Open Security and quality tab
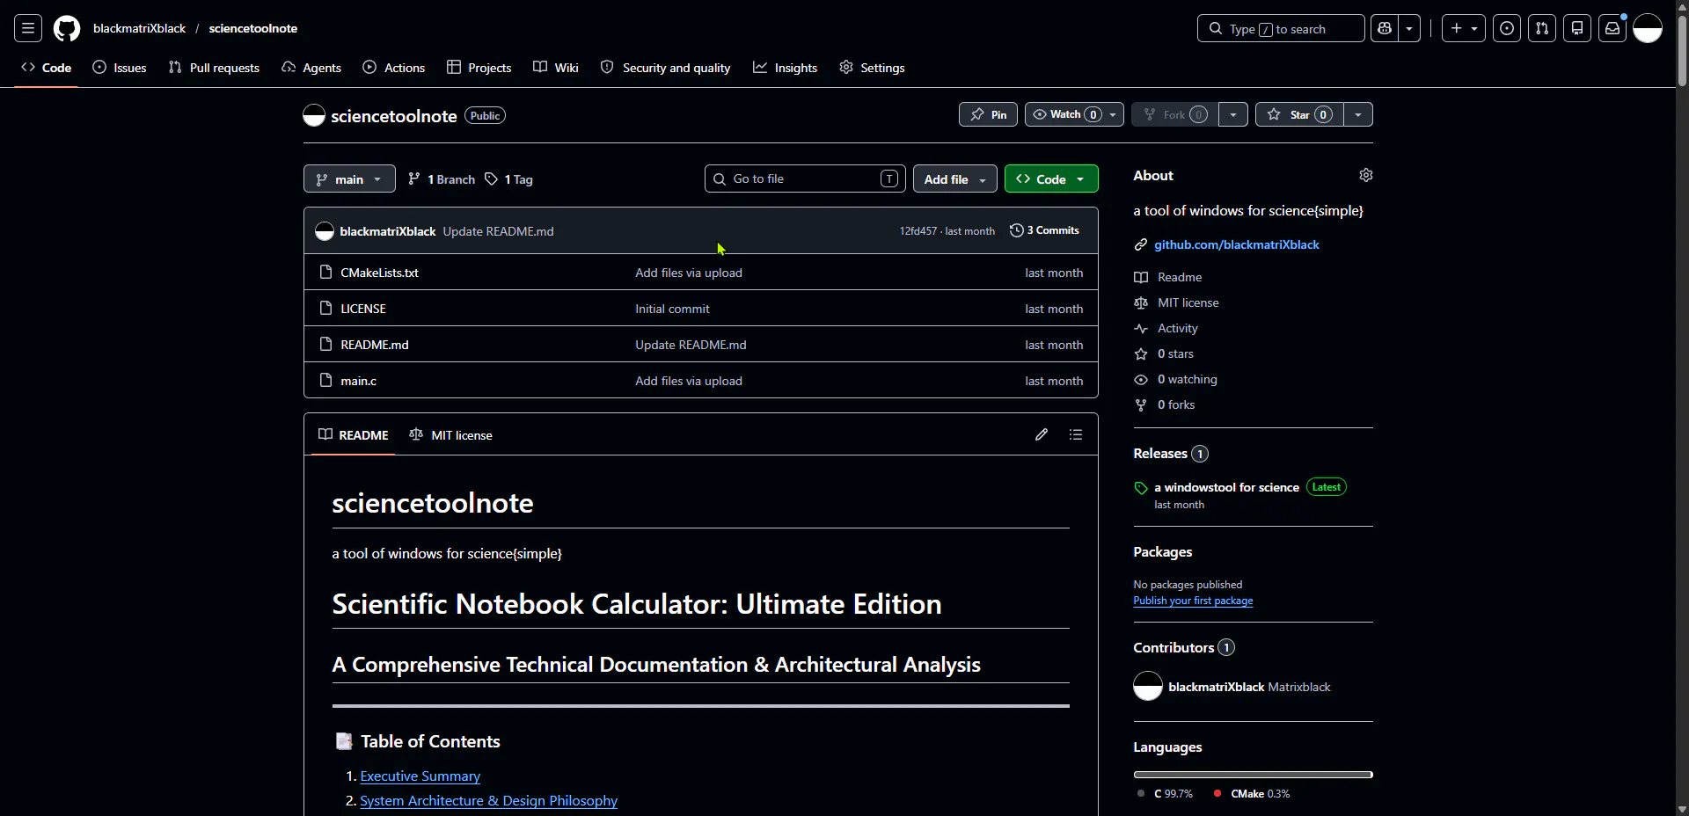The height and width of the screenshot is (816, 1689). coord(666,68)
